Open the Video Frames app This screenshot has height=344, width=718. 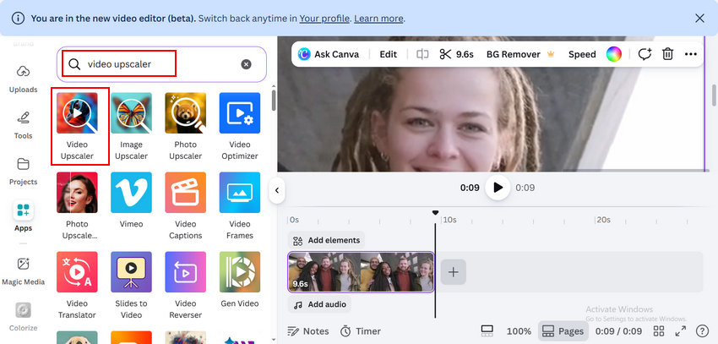[240, 205]
